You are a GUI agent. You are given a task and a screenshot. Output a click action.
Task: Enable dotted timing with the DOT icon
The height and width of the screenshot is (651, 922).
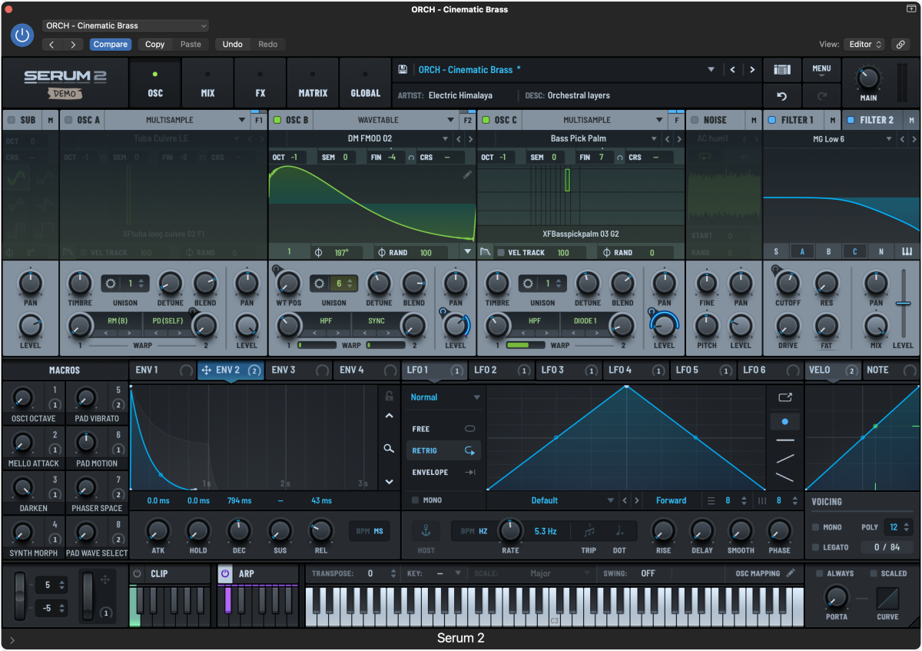(x=620, y=530)
